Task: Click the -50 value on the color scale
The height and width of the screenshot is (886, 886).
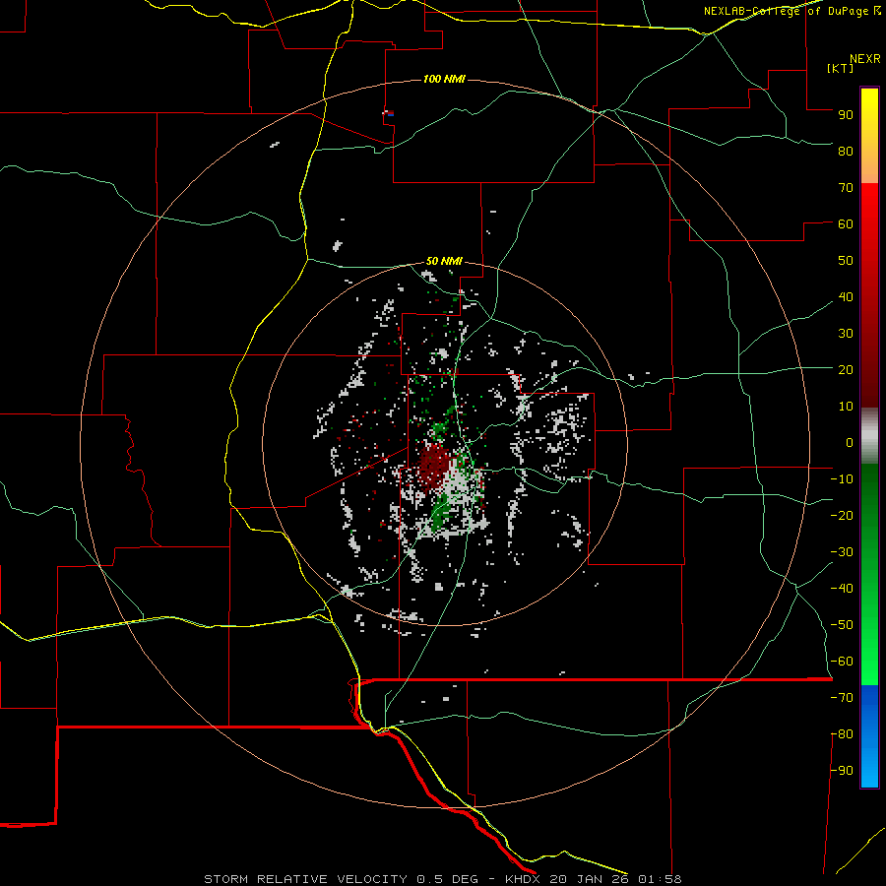Action: [842, 625]
